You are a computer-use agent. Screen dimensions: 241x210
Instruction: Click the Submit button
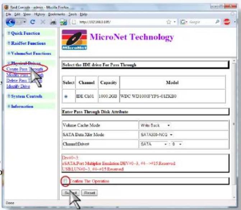70,193
